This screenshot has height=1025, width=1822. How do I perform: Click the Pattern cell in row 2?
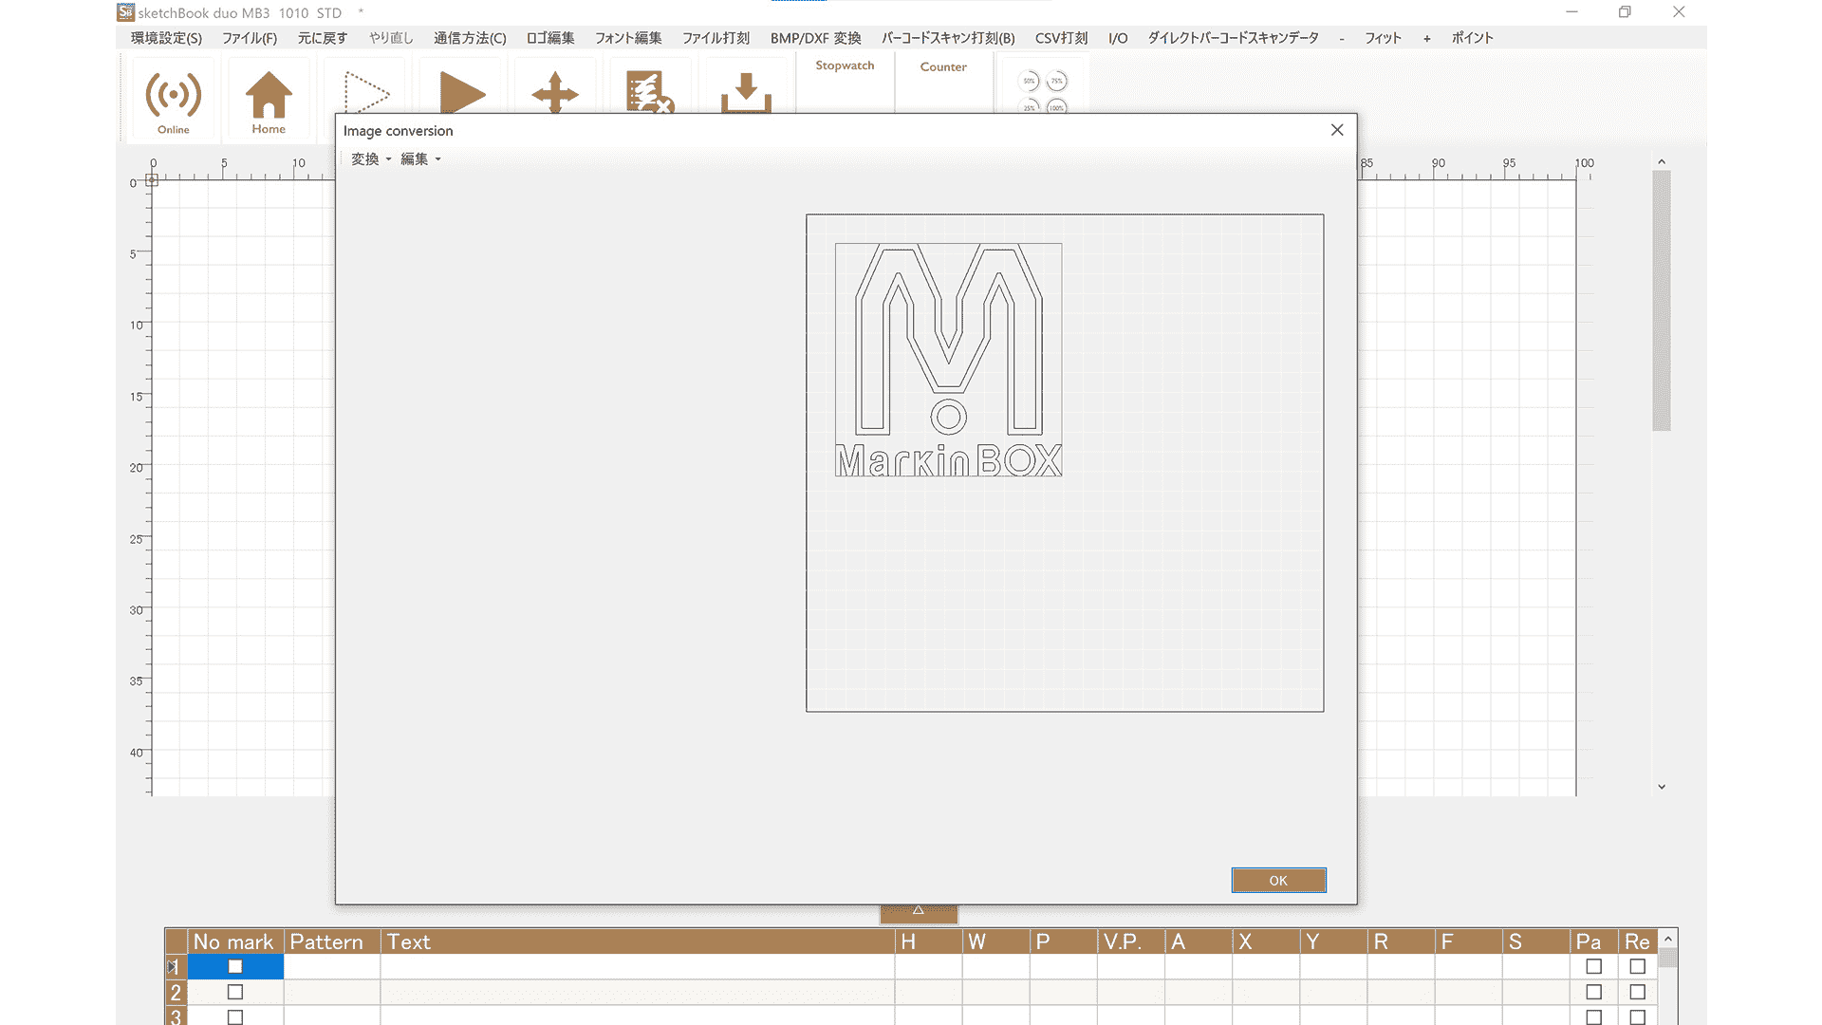pyautogui.click(x=332, y=992)
